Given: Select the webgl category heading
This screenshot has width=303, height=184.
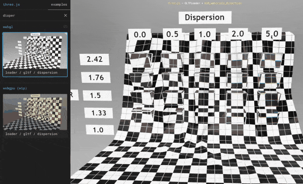Looking at the screenshot, I should [8, 27].
